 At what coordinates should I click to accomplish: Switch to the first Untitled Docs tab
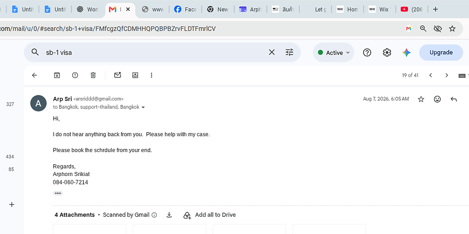23,9
